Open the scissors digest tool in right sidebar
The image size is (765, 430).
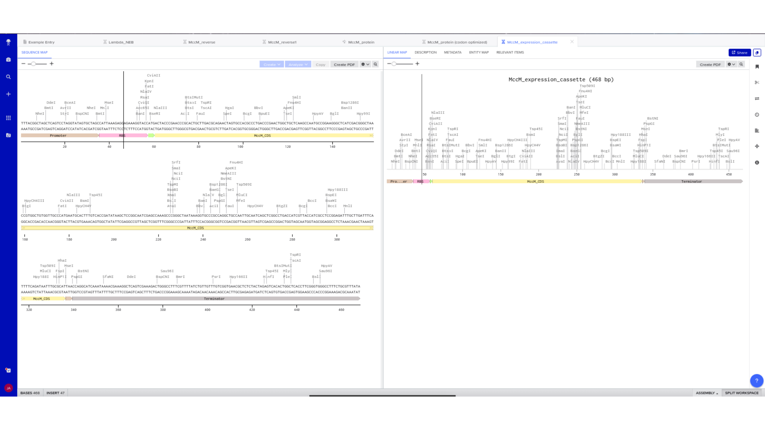(757, 82)
